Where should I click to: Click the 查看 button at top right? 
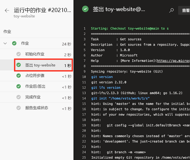pyautogui.click(x=184, y=10)
